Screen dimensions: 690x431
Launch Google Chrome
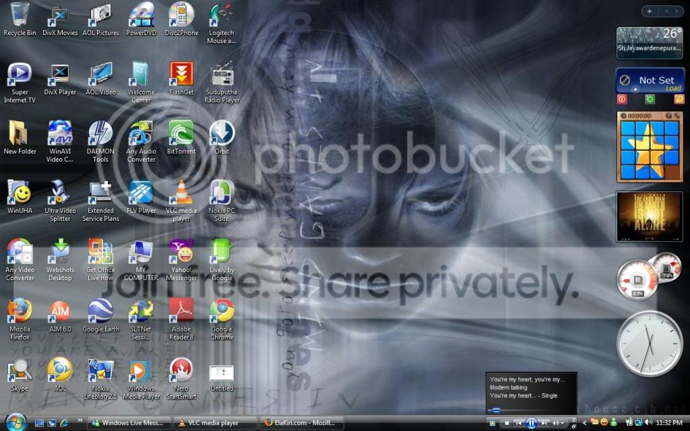click(222, 319)
